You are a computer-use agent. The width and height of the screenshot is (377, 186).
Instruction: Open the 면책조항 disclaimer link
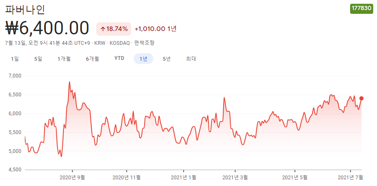point(145,43)
